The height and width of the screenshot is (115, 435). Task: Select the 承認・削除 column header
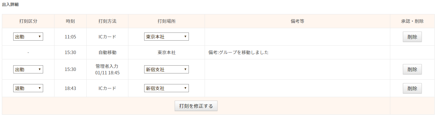tap(412, 21)
